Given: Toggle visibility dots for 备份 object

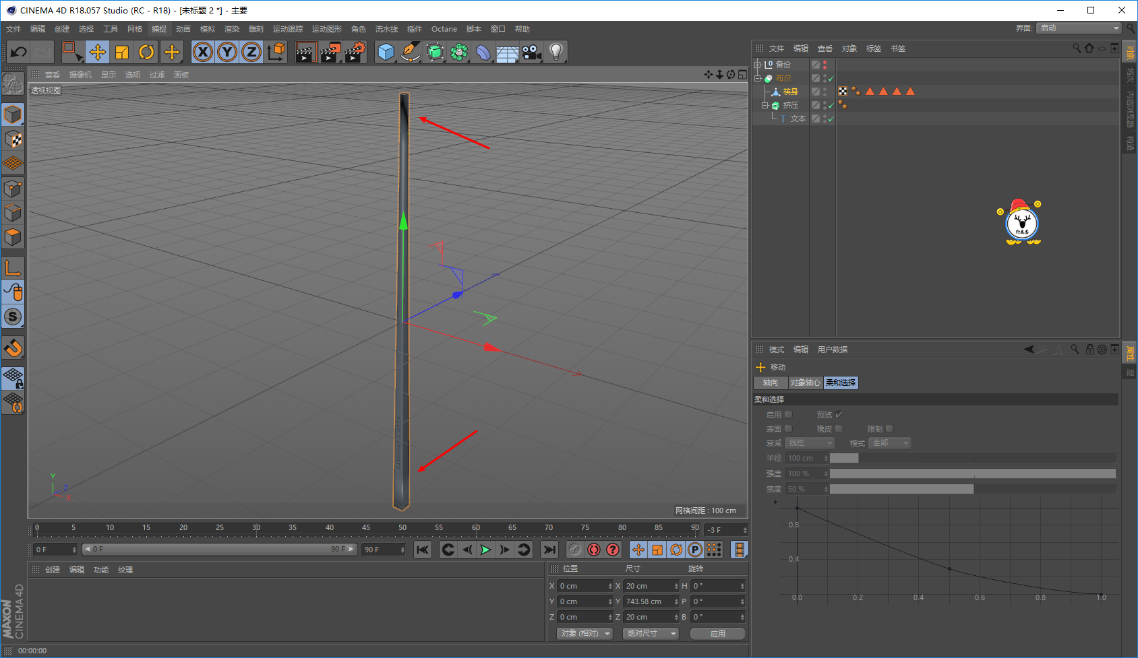Looking at the screenshot, I should [x=825, y=65].
